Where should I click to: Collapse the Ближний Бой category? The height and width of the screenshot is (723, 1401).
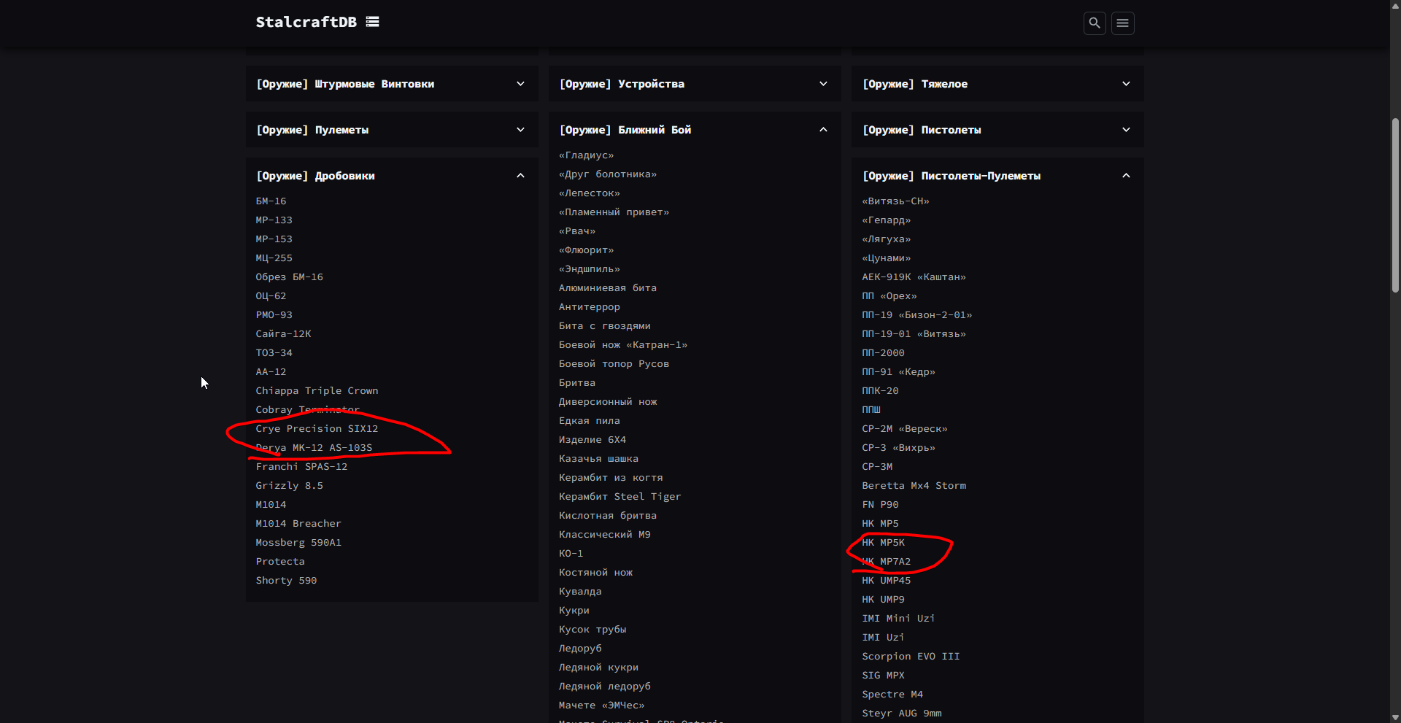(695, 130)
